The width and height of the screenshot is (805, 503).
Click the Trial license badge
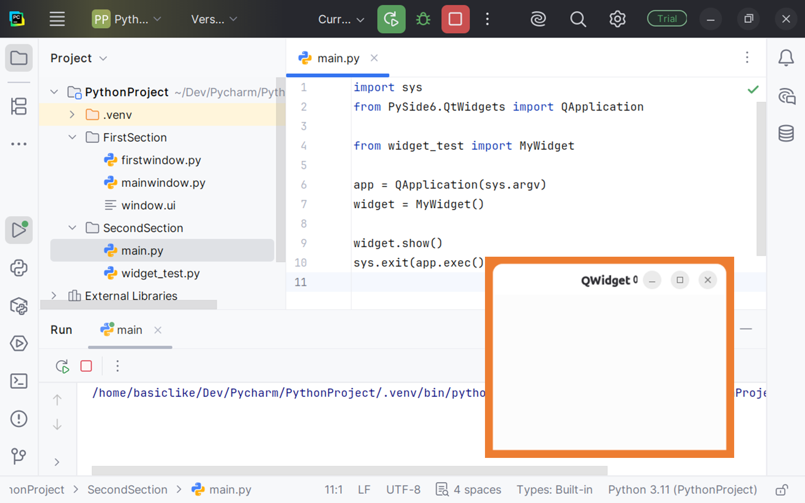pos(667,19)
